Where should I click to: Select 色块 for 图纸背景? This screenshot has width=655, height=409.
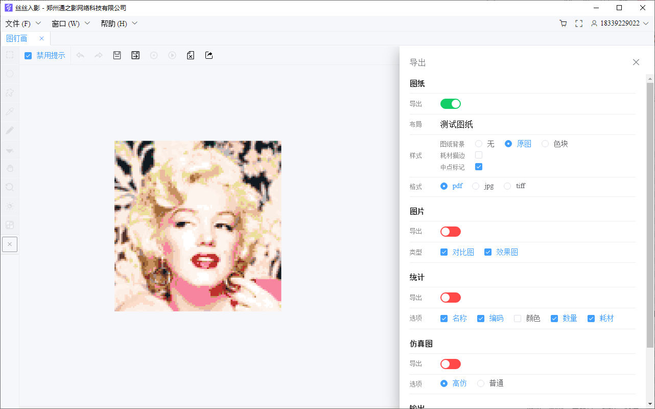click(x=546, y=144)
